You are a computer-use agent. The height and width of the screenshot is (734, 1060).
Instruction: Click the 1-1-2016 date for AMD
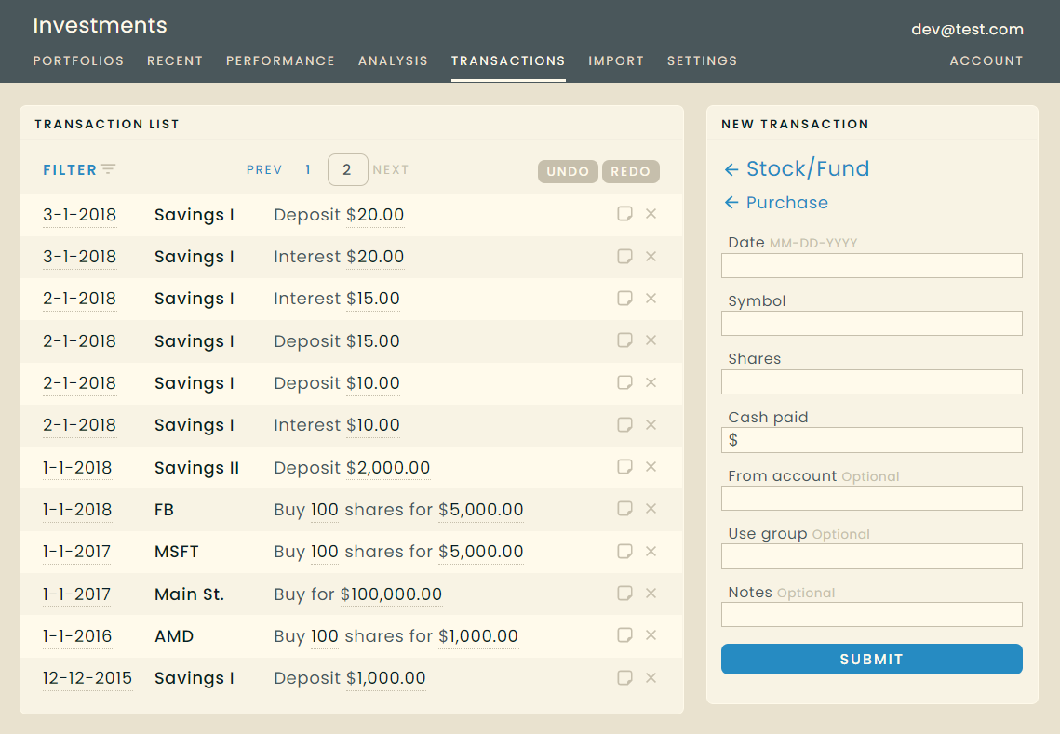[77, 636]
